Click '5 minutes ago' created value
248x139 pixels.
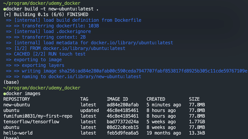[x=164, y=105]
